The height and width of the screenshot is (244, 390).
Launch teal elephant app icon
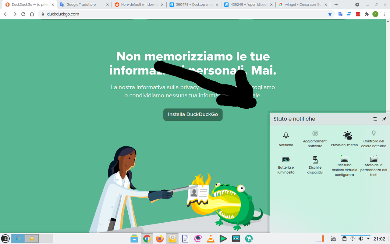click(x=249, y=239)
